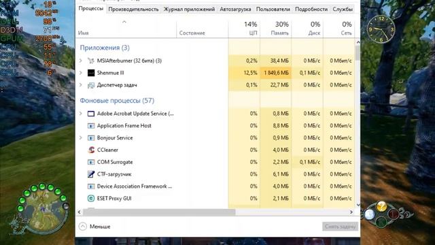Select the Bonjour Service process name
435x245 pixels.
115,137
